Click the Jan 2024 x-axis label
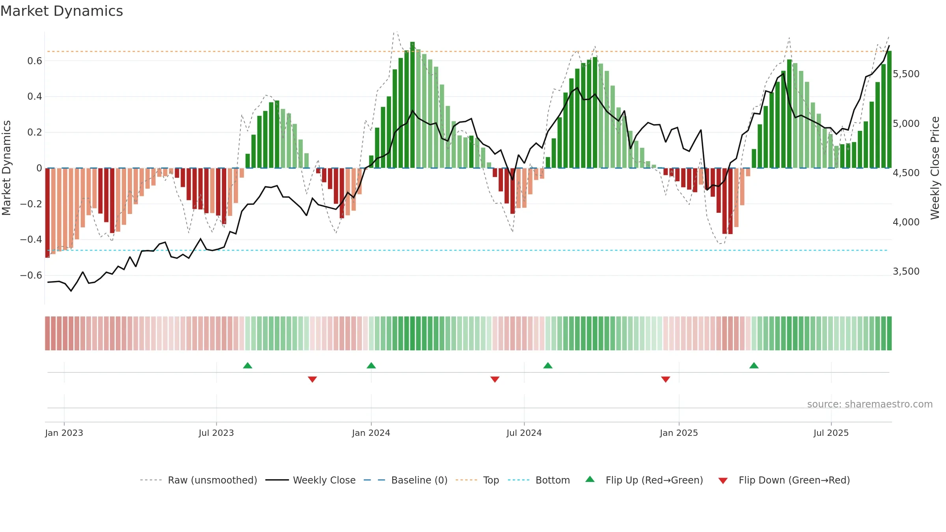 371,433
